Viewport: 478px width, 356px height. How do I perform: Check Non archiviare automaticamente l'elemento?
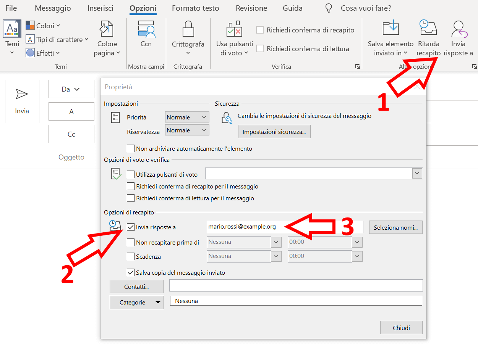pyautogui.click(x=131, y=148)
